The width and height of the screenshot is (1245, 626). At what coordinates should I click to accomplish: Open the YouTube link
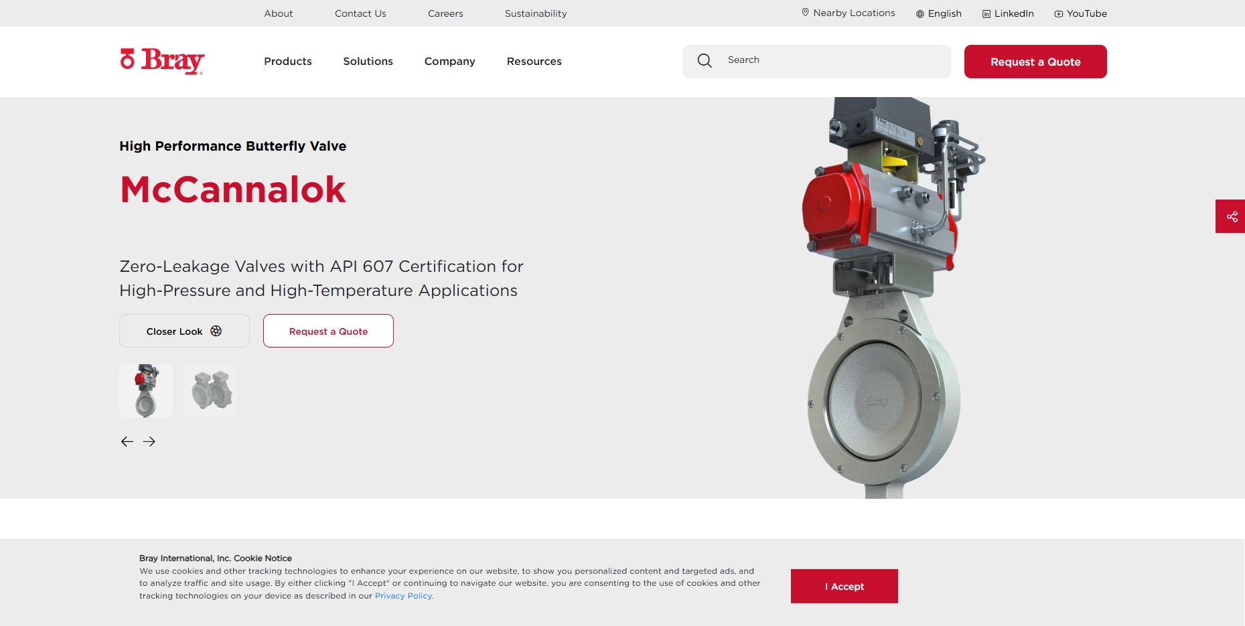click(1086, 13)
